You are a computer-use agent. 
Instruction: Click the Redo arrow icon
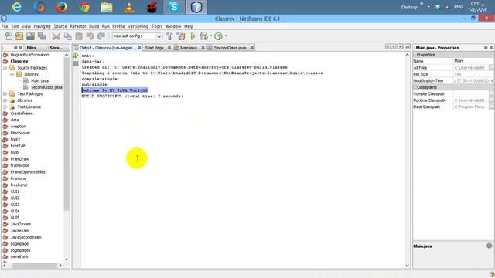click(x=101, y=36)
